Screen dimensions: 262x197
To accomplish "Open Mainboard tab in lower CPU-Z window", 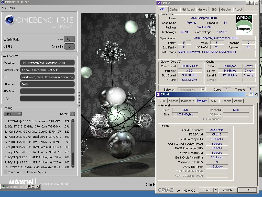I will (188, 101).
